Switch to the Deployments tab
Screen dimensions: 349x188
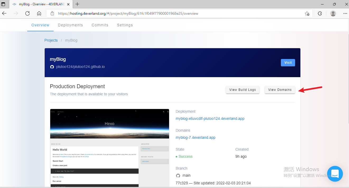click(x=71, y=25)
